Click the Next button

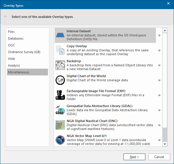[134, 157]
